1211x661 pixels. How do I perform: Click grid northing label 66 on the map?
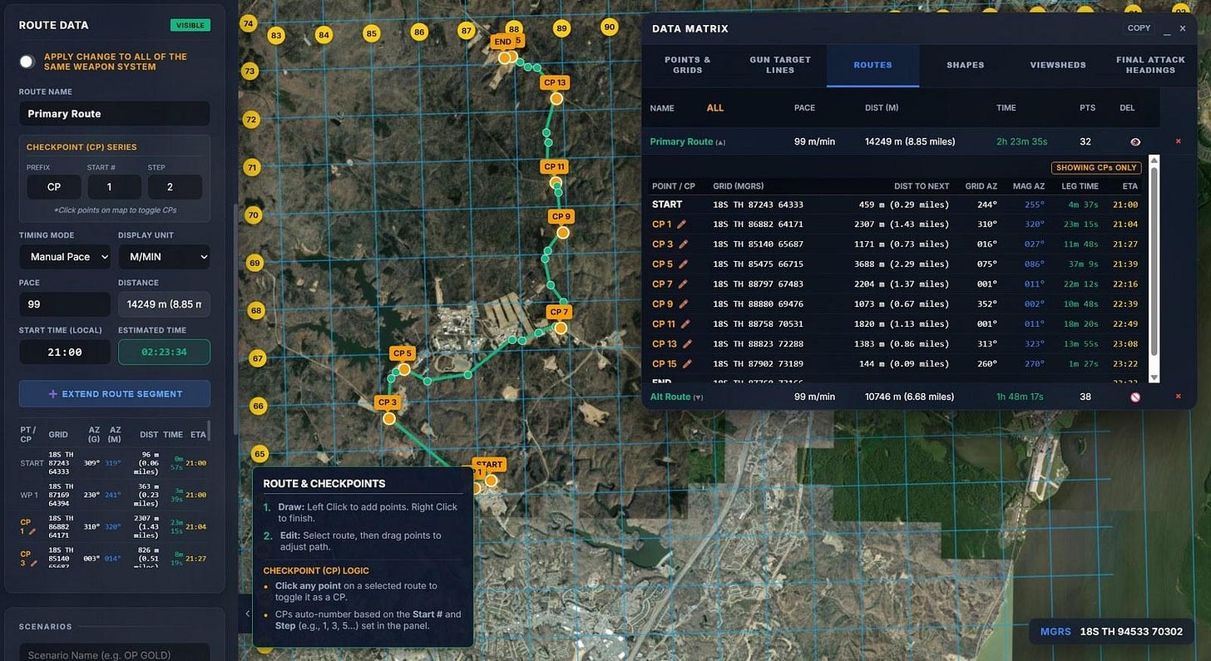point(259,407)
